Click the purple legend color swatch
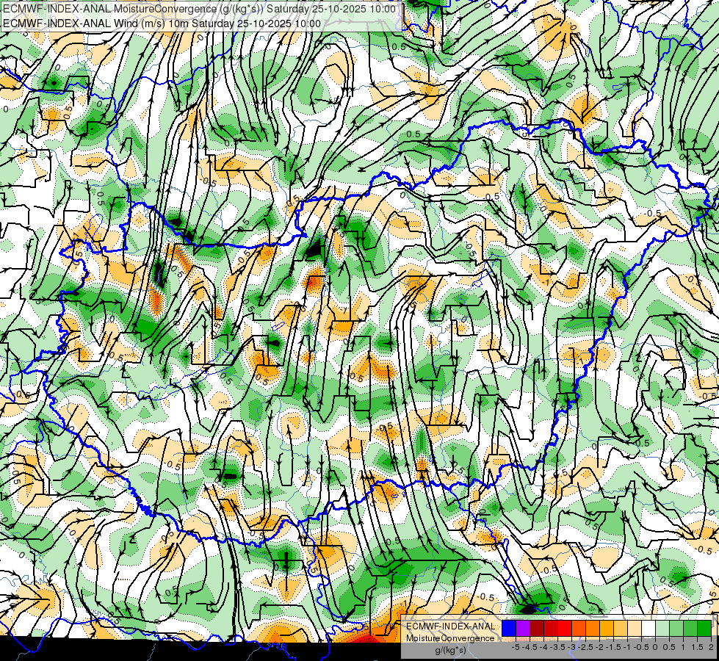 pos(523,629)
